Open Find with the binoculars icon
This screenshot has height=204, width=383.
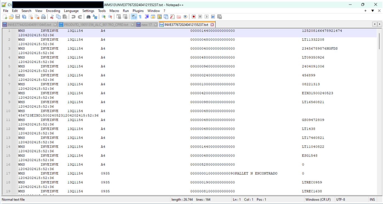(x=88, y=17)
